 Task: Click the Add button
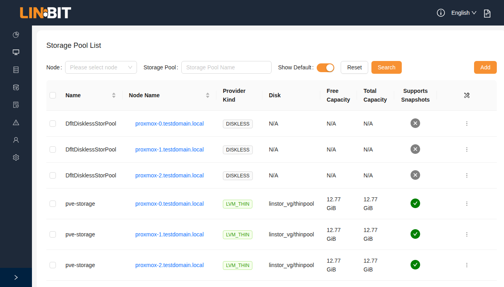(x=485, y=67)
